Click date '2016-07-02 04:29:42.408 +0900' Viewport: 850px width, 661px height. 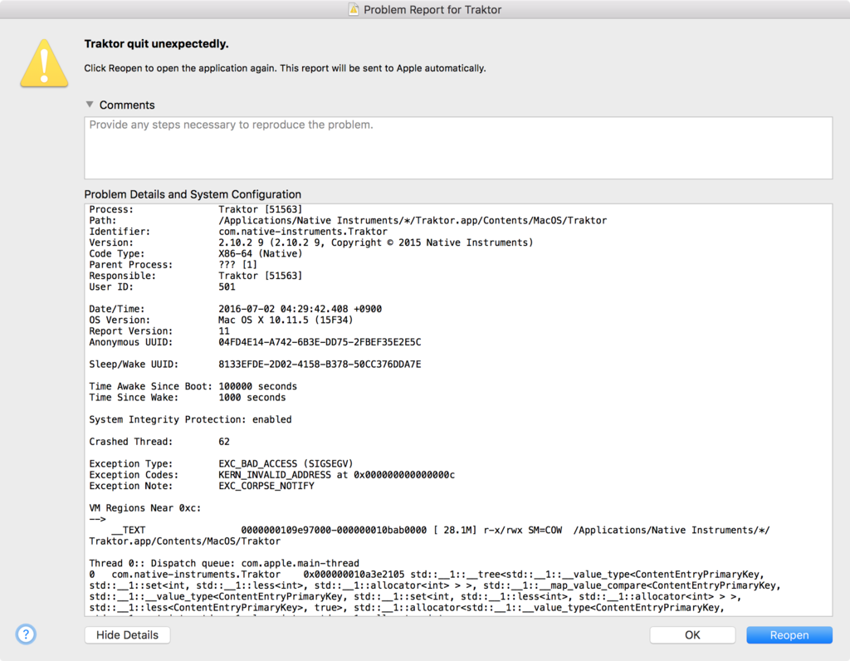(x=300, y=309)
